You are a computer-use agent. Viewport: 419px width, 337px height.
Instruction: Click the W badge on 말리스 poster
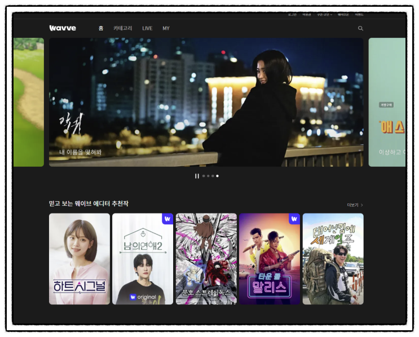tap(294, 219)
